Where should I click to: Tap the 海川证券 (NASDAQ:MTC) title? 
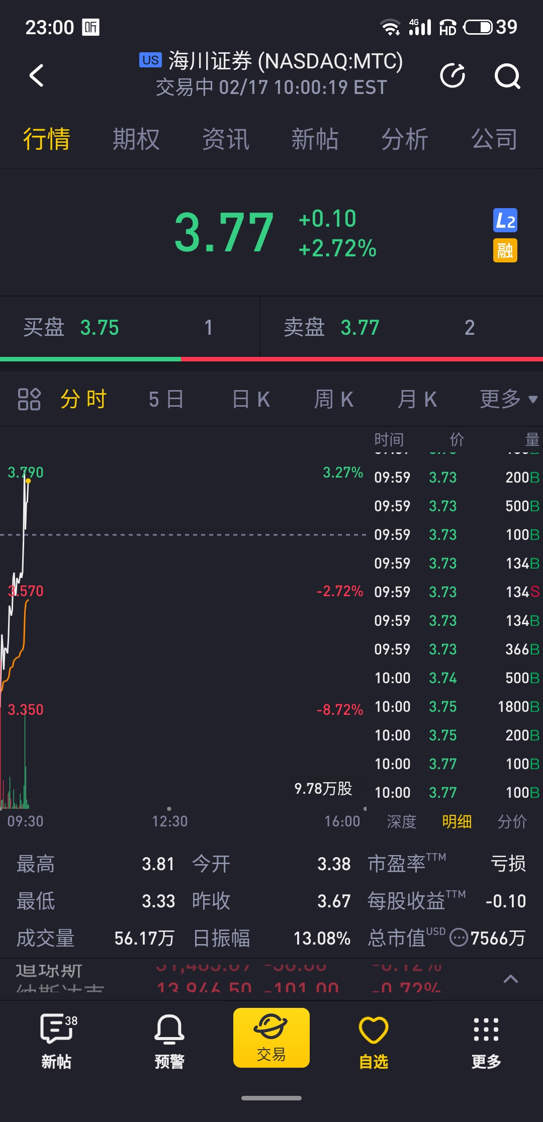pyautogui.click(x=286, y=61)
